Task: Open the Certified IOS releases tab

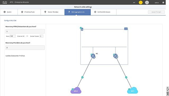Action: [104, 12]
